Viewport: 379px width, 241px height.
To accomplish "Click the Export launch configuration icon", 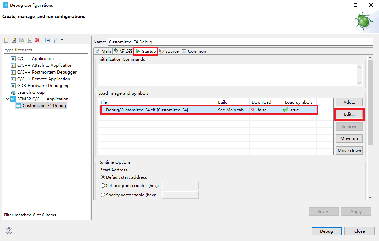I will (x=21, y=40).
